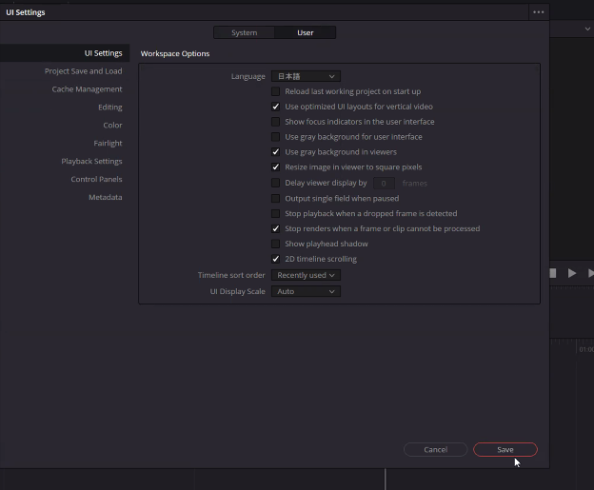Screen dimensions: 594x490
Task: Uncheck Use gray background in viewers
Action: click(x=276, y=152)
